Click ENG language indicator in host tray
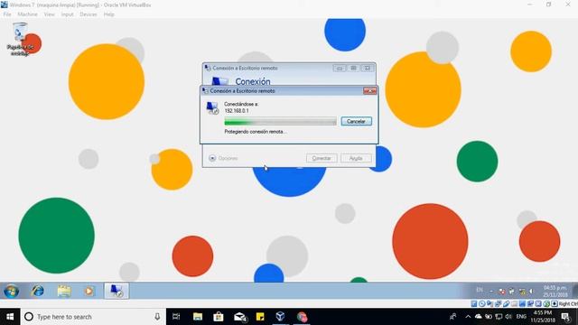 tap(521, 317)
